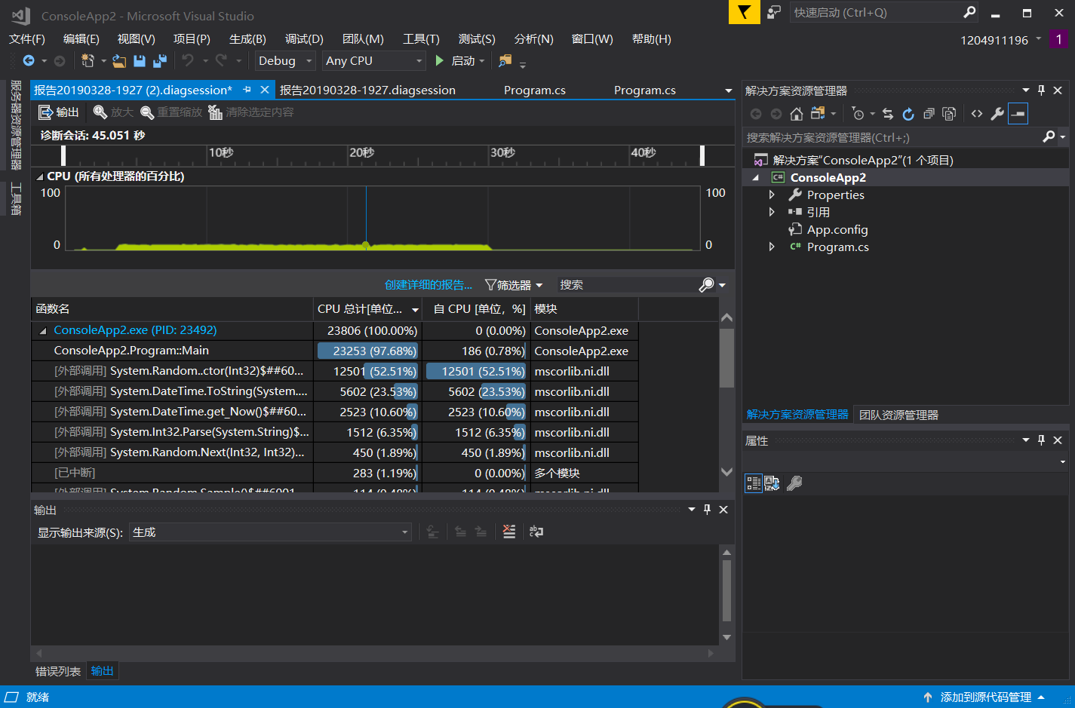Toggle pin on the active diagsession tab
The image size is (1075, 708).
(247, 90)
